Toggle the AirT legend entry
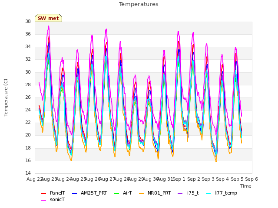Viewport: 278px width, 208px height. [123, 193]
